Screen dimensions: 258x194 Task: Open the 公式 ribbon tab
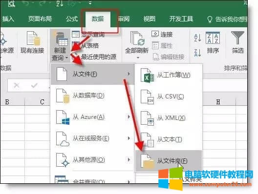[x=72, y=19]
